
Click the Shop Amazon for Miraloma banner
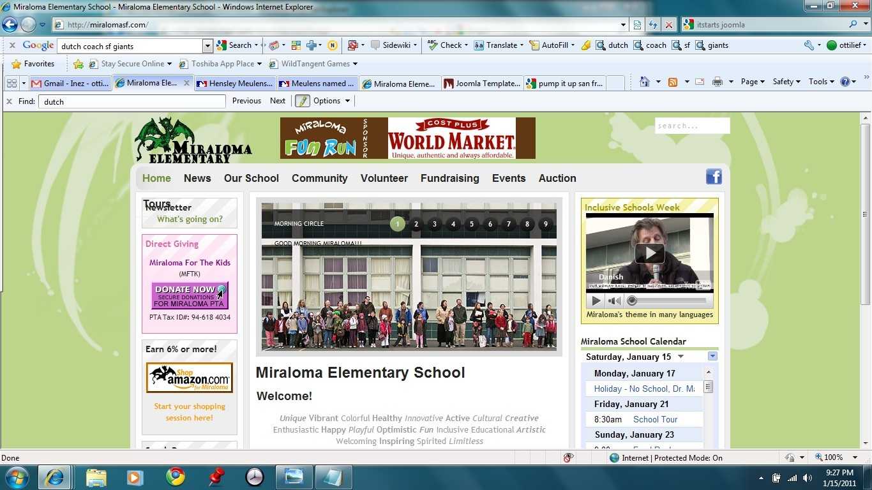[190, 378]
